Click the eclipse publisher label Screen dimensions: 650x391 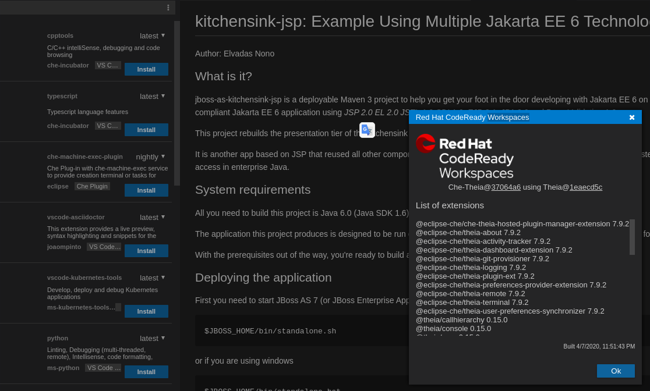pos(58,186)
